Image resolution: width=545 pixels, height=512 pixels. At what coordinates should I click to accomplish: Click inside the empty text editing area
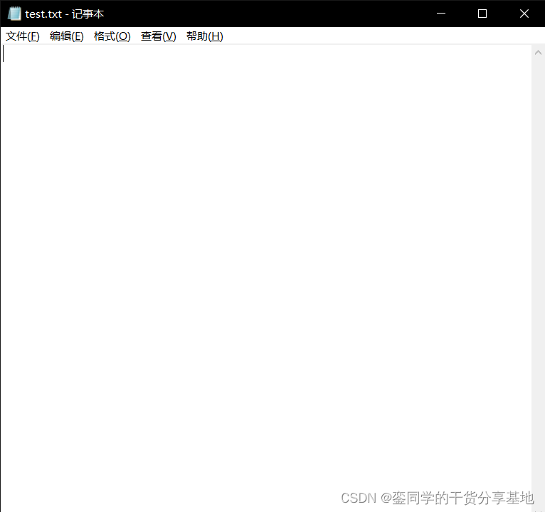266,278
